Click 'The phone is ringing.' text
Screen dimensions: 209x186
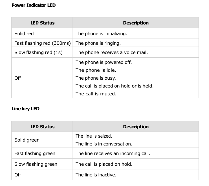pyautogui.click(x=98, y=43)
